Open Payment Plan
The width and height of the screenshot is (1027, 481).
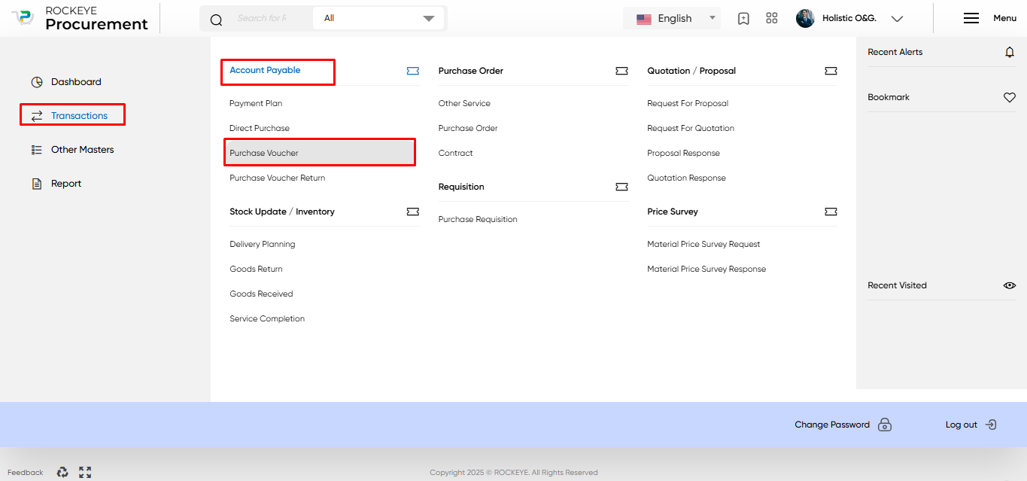[x=256, y=103]
